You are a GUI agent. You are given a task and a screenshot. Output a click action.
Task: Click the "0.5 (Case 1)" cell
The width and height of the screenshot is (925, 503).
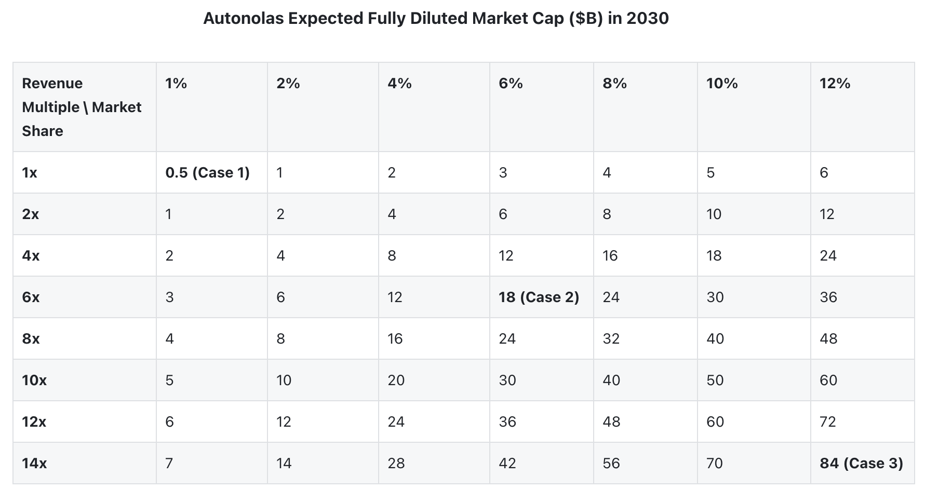[207, 173]
